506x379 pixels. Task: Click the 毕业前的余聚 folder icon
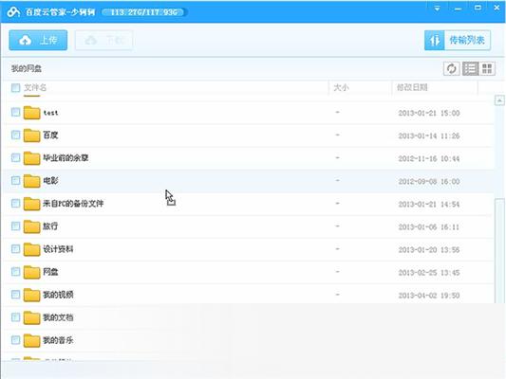click(x=31, y=158)
